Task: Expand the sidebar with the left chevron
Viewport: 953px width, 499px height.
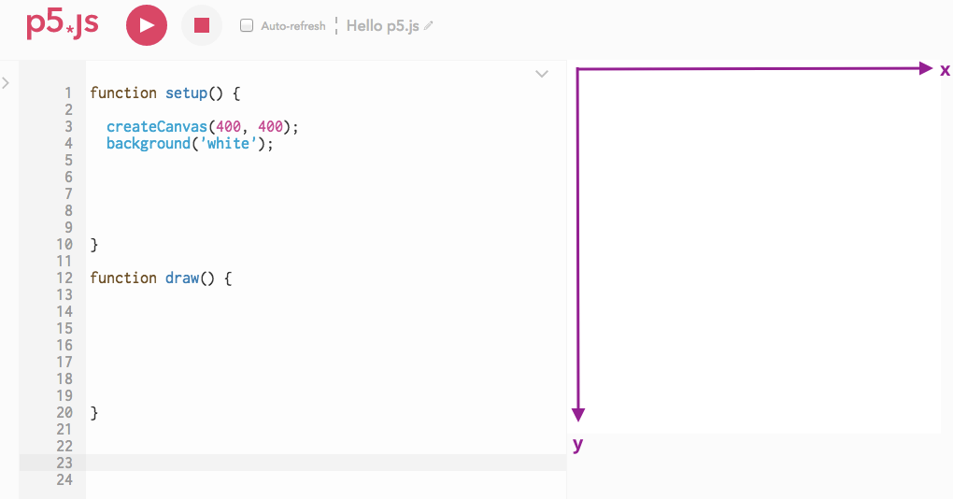Action: click(7, 82)
